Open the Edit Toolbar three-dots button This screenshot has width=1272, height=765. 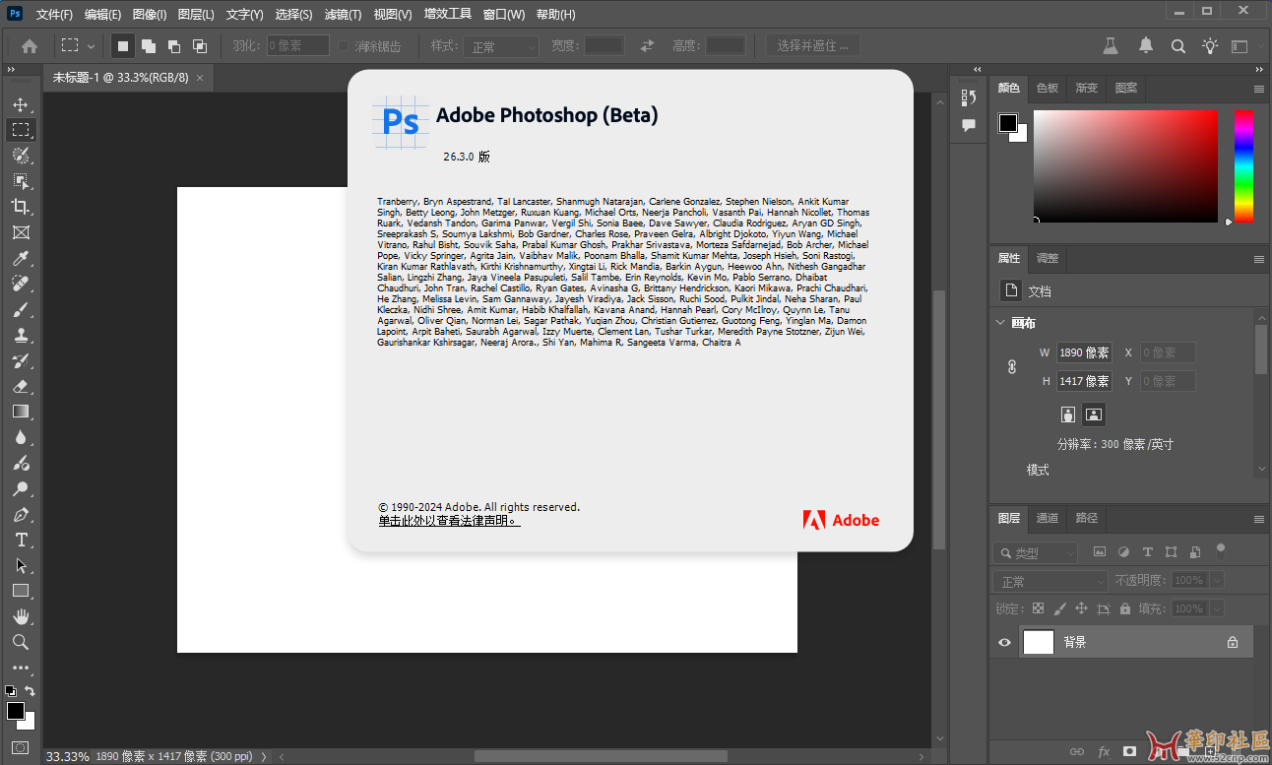point(21,669)
